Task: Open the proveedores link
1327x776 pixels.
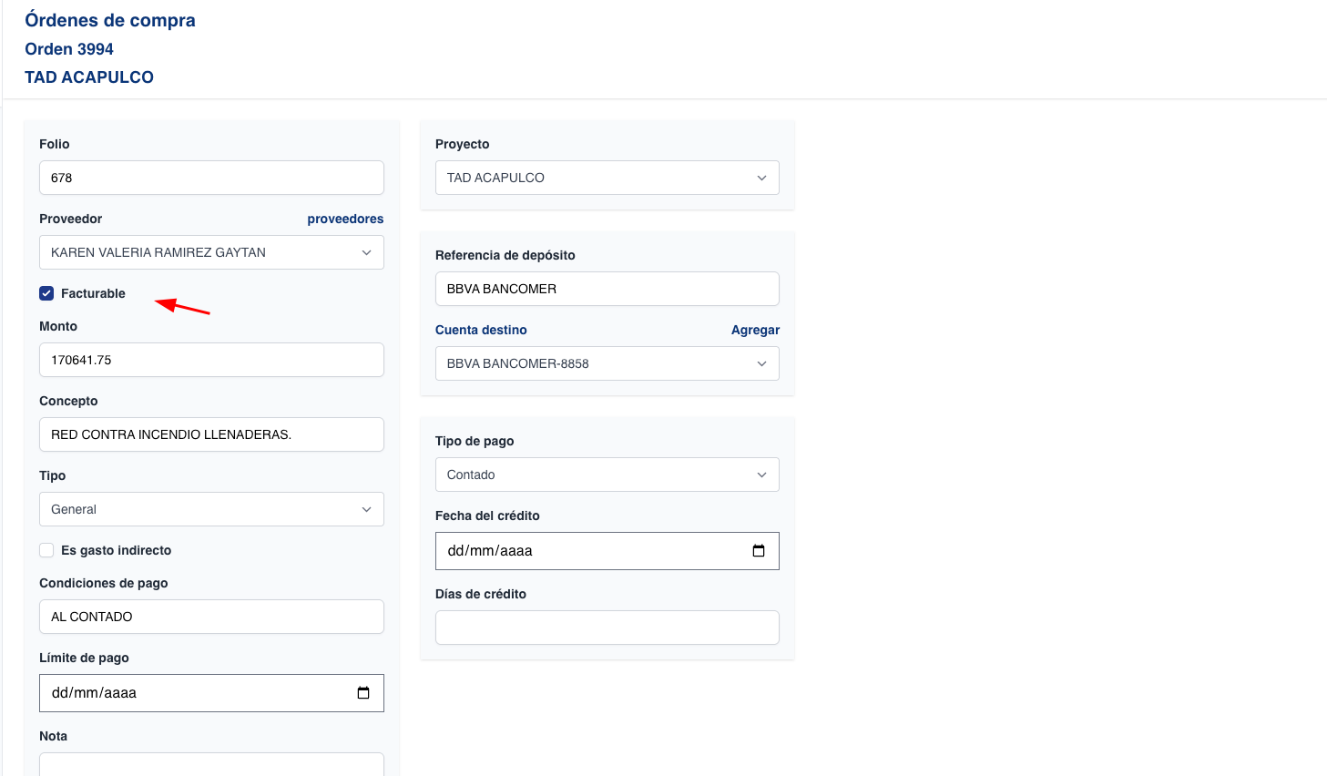Action: coord(345,219)
